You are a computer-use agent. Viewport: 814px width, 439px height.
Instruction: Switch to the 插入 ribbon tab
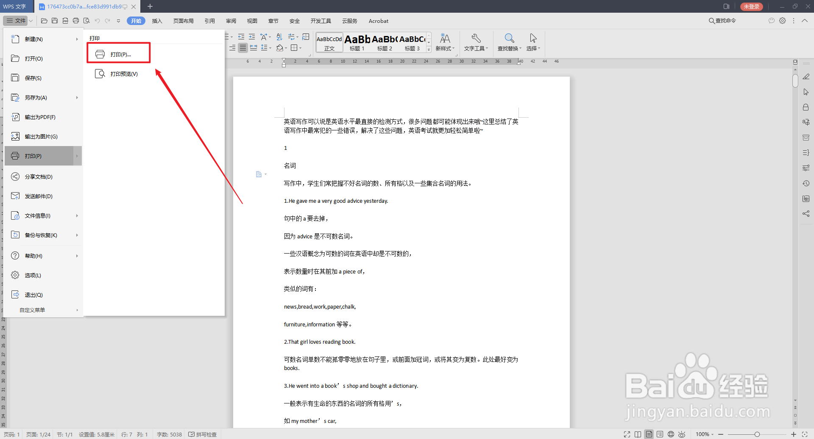click(x=157, y=21)
